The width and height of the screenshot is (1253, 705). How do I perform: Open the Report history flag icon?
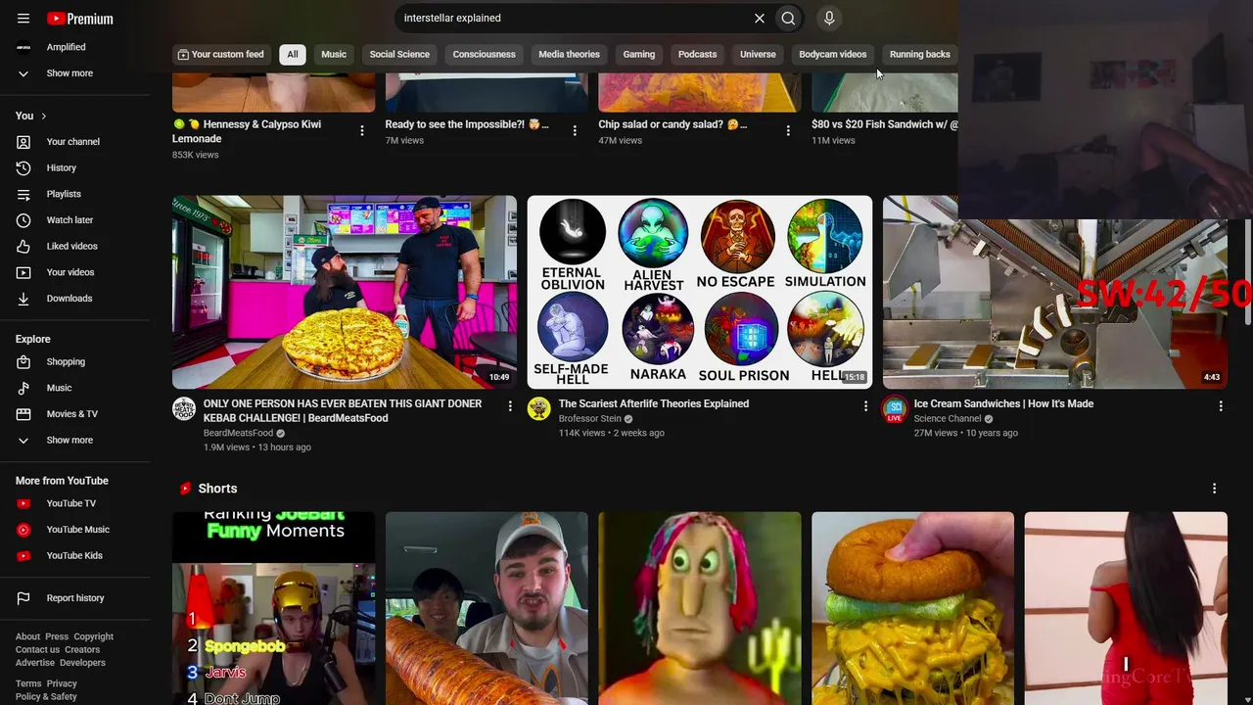[x=23, y=598]
